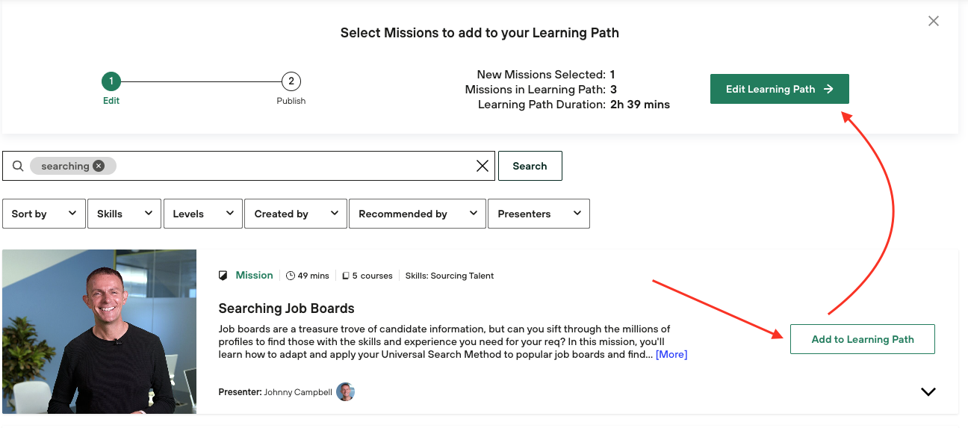The width and height of the screenshot is (968, 428).
Task: Click Add to Learning Path button
Action: click(862, 339)
